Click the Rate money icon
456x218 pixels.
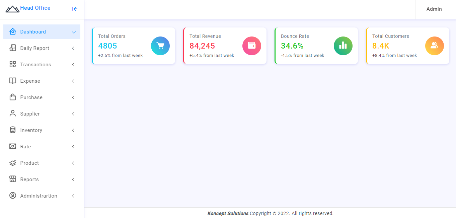(x=13, y=146)
